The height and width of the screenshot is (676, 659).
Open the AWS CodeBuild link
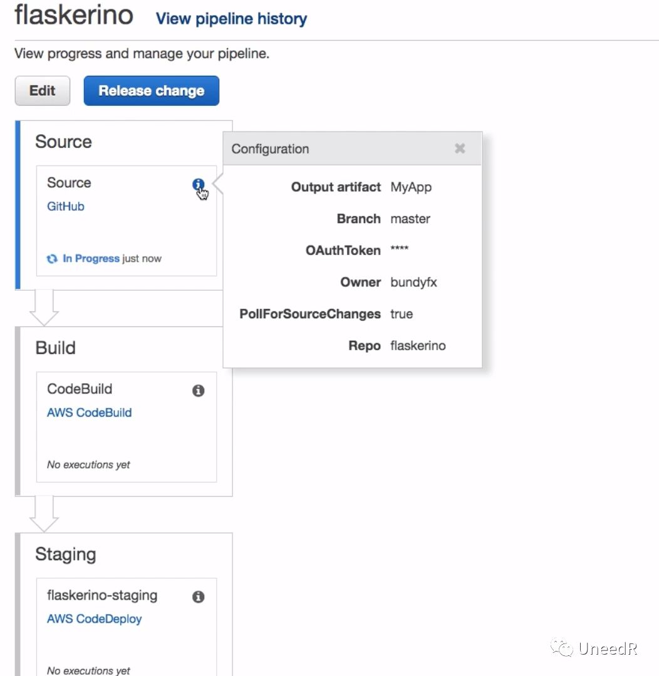click(x=89, y=413)
